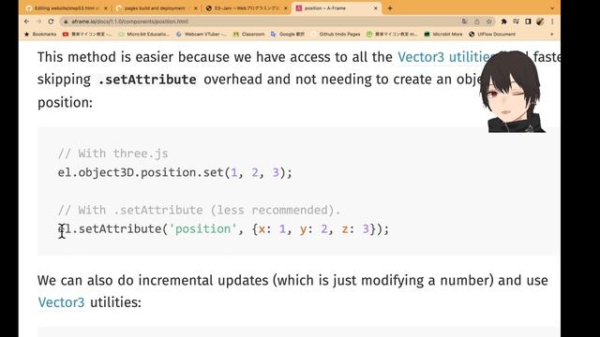
Task: Open a new browser tab
Action: (x=390, y=8)
